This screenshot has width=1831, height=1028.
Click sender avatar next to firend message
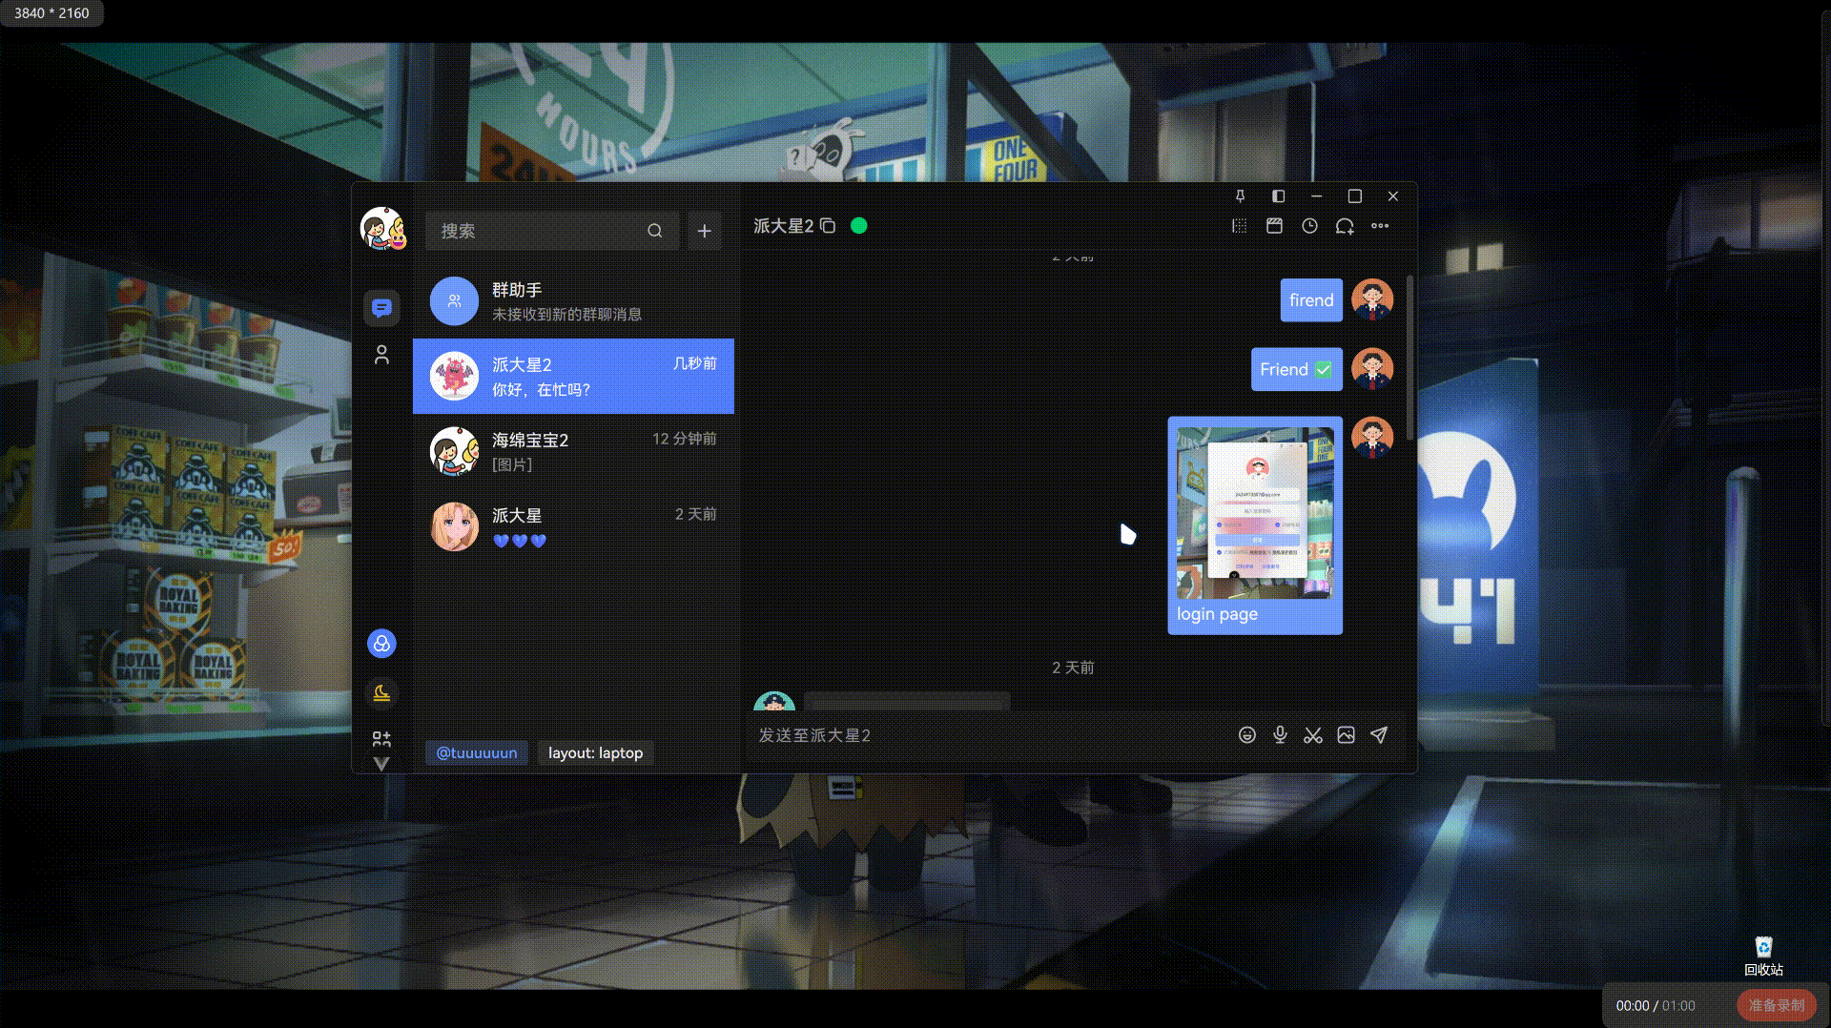coord(1372,298)
